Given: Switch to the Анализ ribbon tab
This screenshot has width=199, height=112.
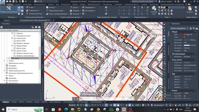Looking at the screenshot, I should point(51,4).
